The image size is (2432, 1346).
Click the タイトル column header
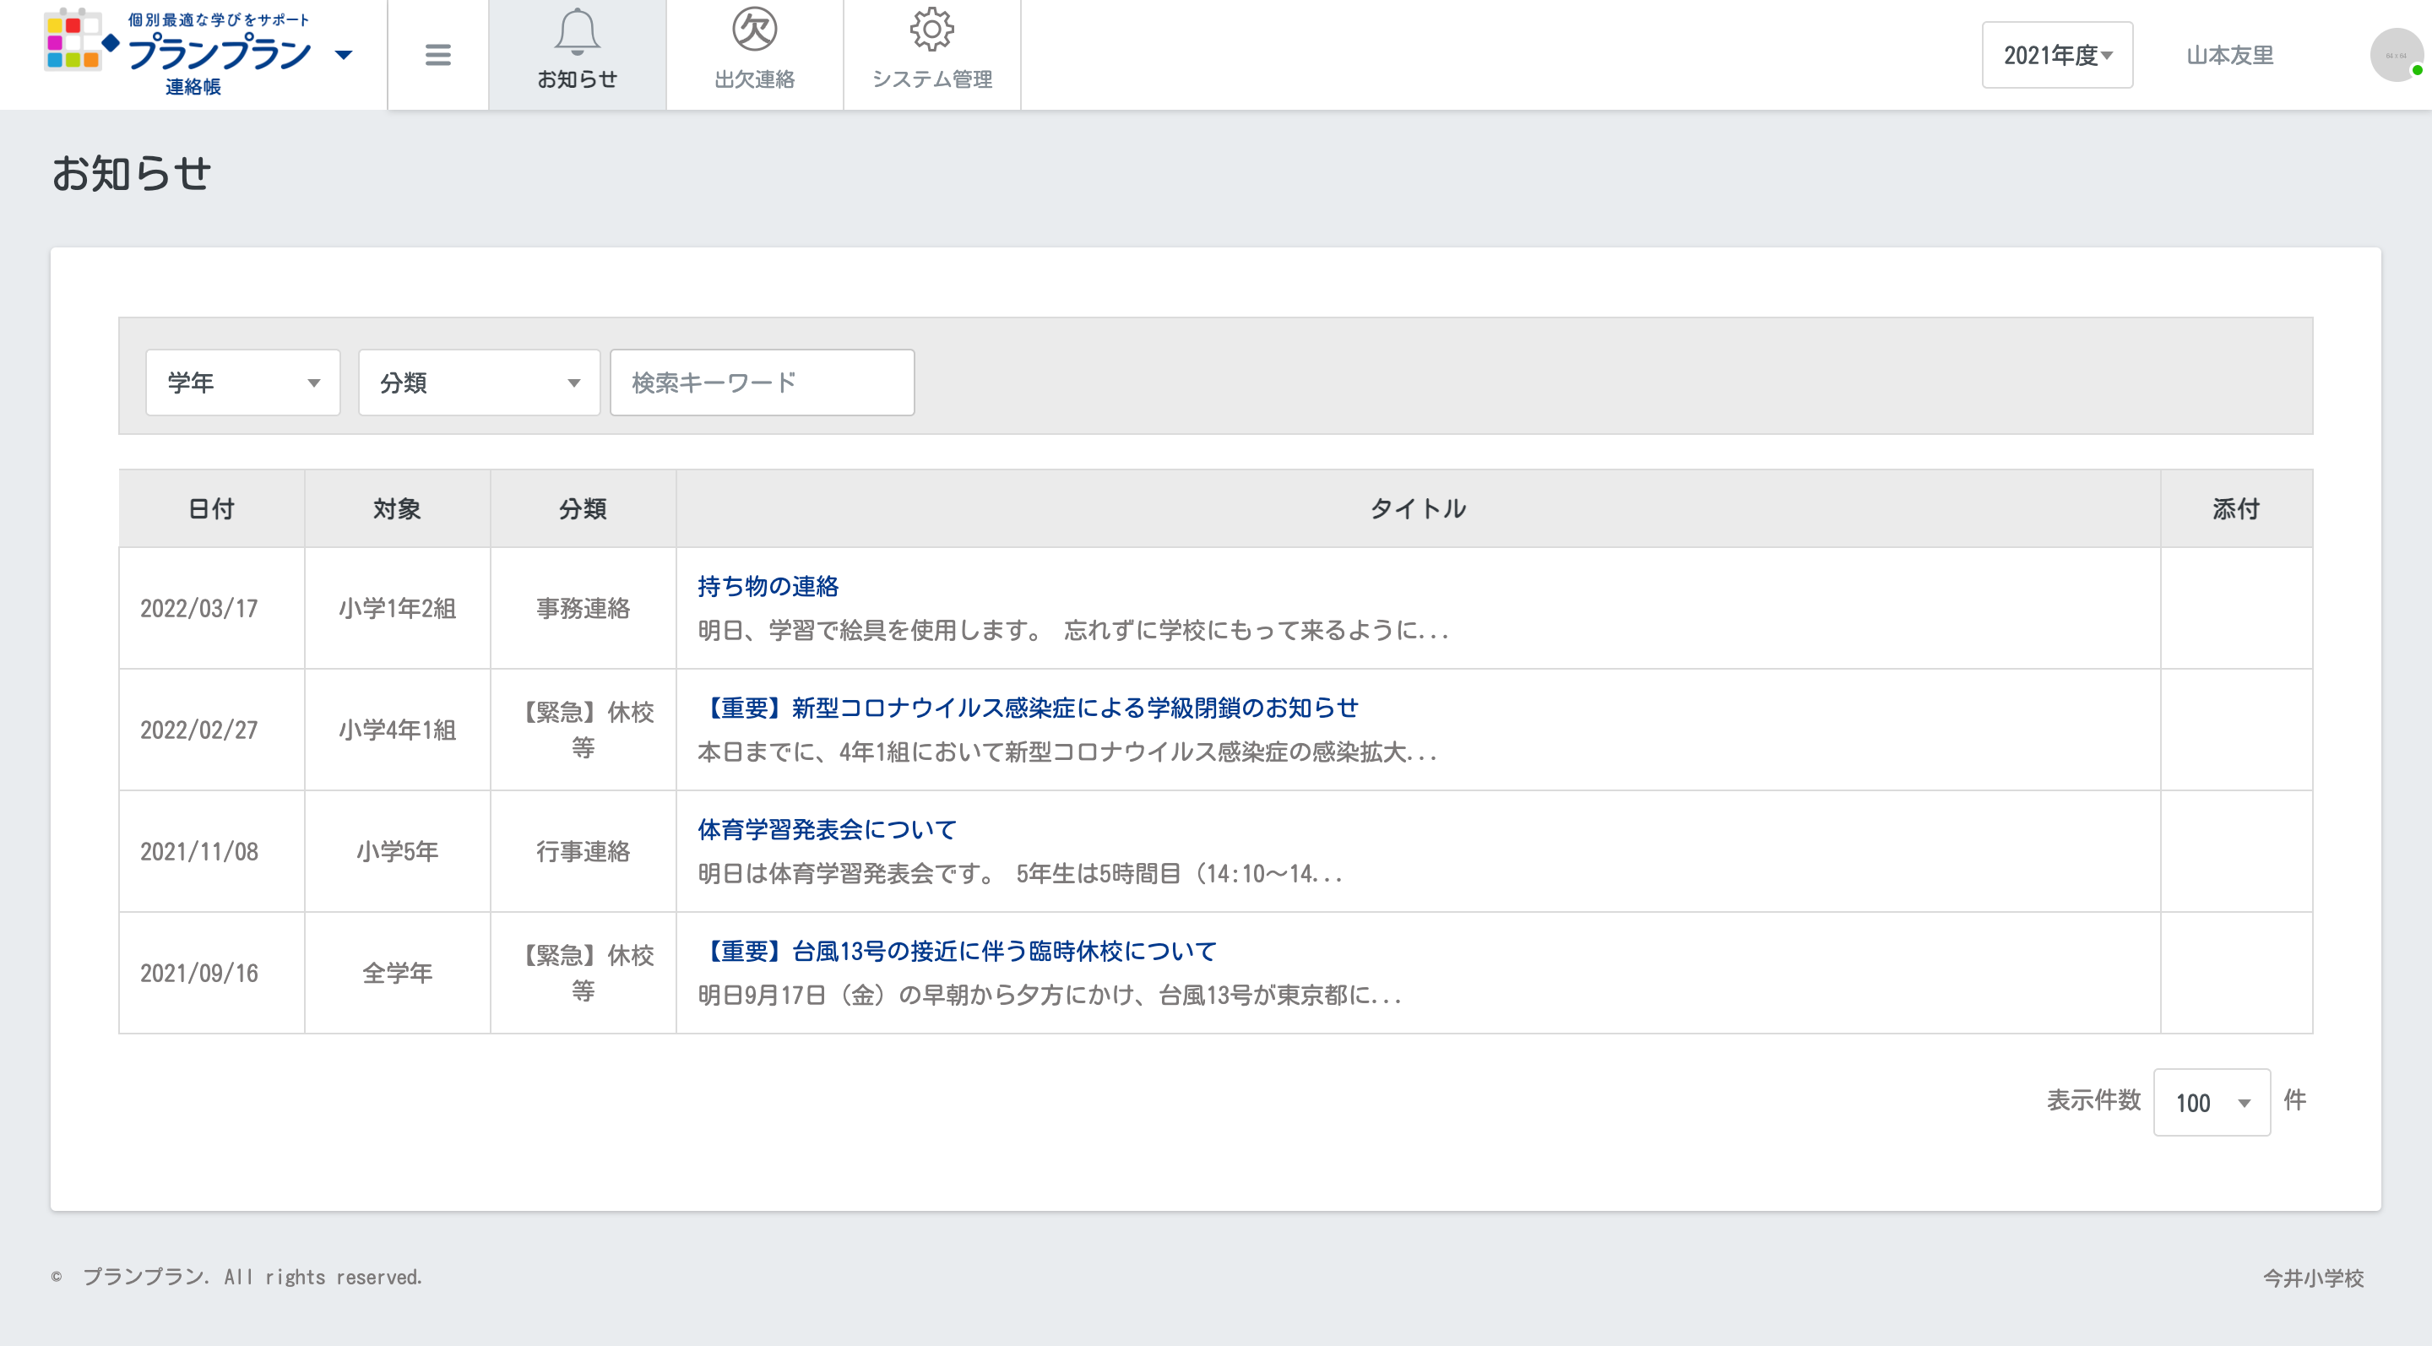1418,509
